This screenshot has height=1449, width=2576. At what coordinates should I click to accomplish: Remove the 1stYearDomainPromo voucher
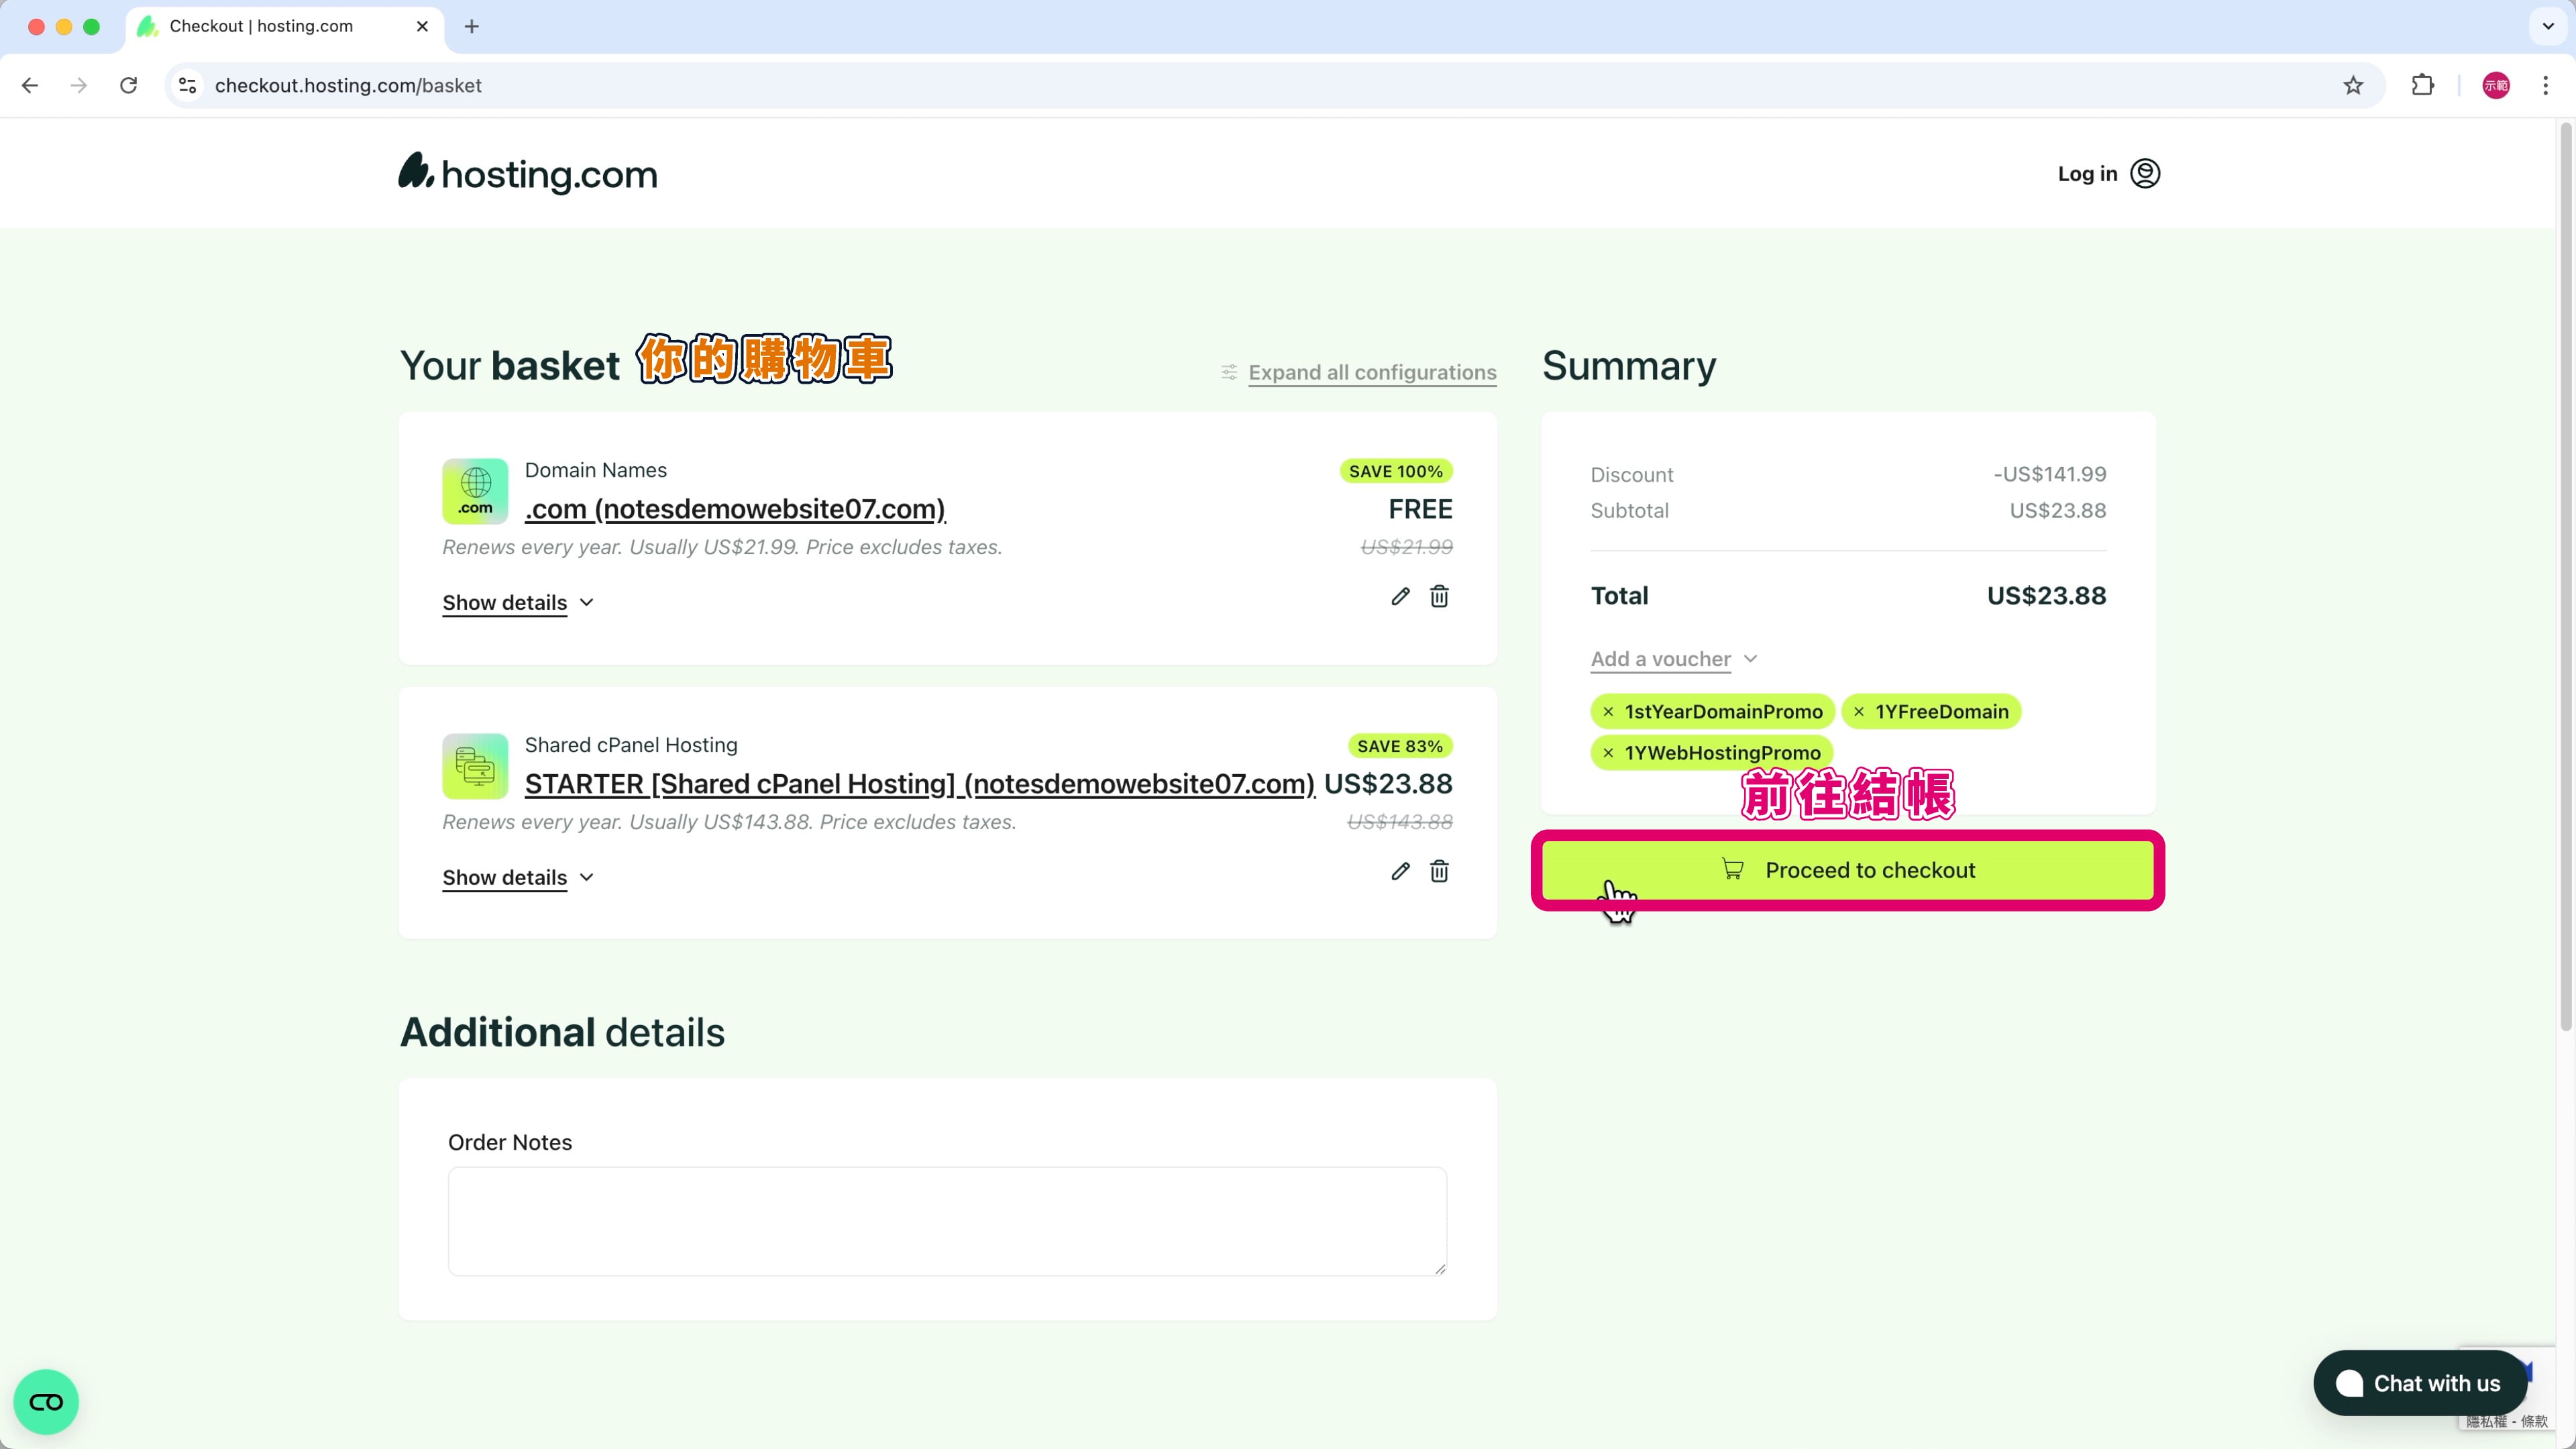(x=1608, y=712)
